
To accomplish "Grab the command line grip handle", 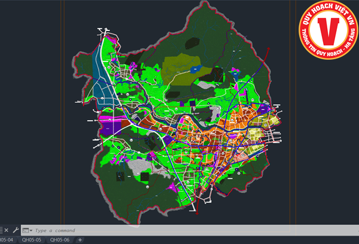I will coord(1,230).
